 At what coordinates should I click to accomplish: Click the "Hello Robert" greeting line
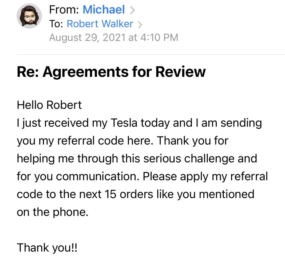(x=49, y=105)
